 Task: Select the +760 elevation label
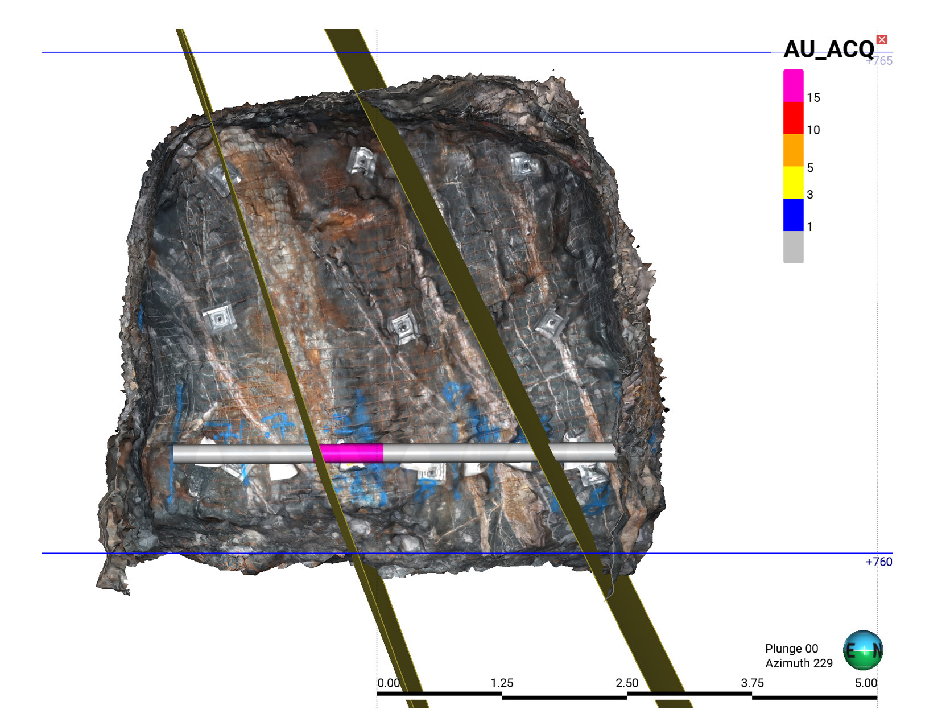[878, 562]
